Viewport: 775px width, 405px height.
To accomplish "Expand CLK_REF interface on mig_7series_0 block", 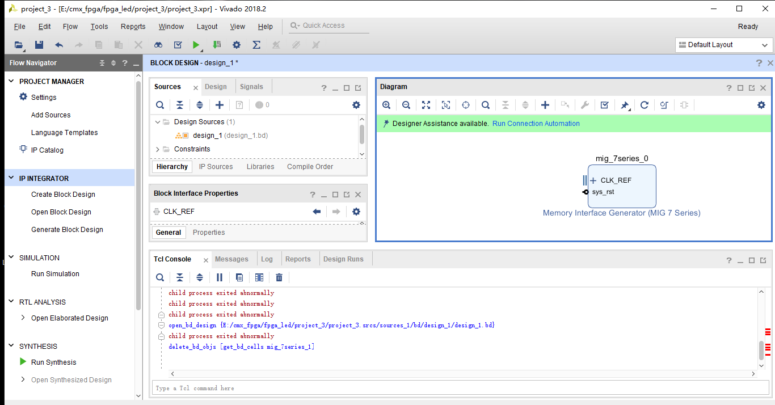I will pyautogui.click(x=593, y=180).
